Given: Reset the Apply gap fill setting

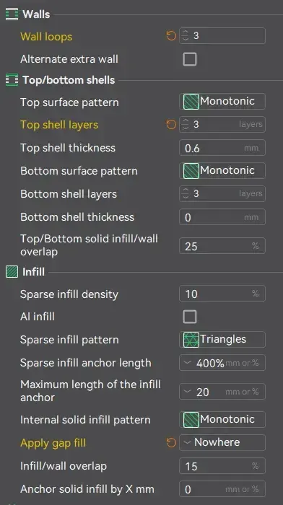Looking at the screenshot, I should 171,442.
